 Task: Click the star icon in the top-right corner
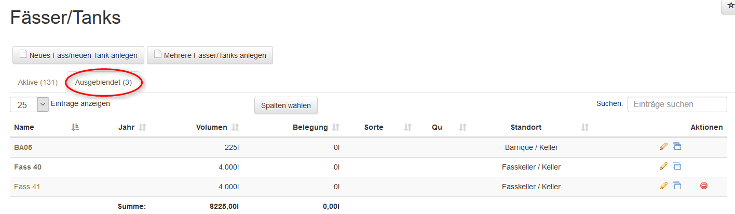[x=731, y=5]
